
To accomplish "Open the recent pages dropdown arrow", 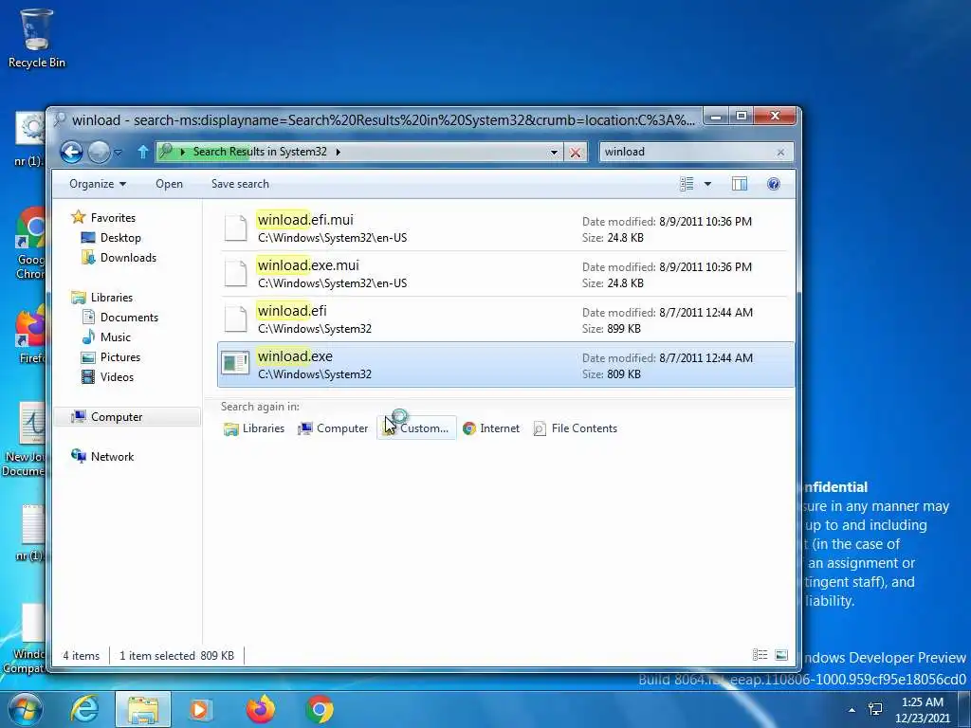I will click(119, 153).
